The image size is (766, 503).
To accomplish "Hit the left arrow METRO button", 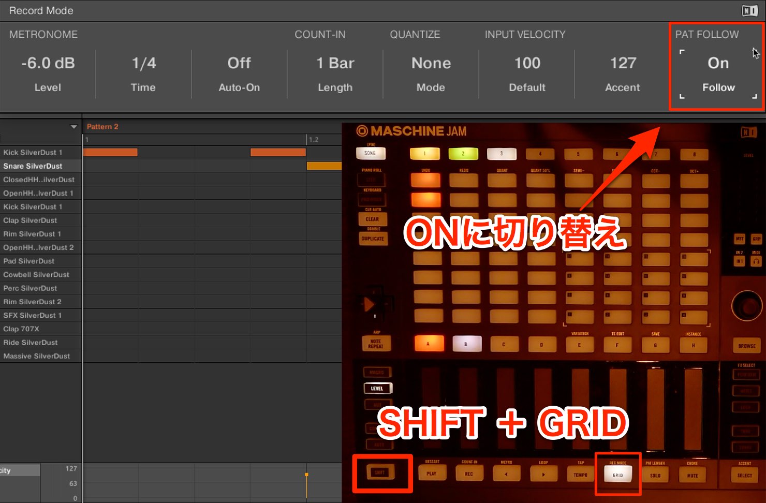I will coord(506,474).
